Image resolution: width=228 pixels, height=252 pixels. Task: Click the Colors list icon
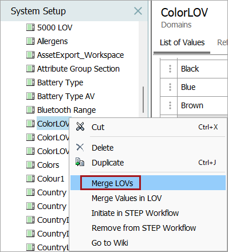tap(30, 165)
